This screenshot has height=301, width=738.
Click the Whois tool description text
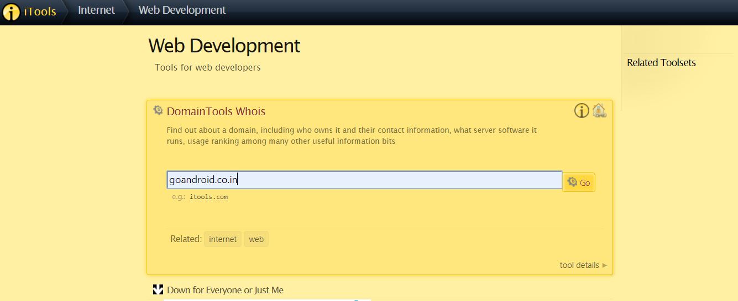pos(352,136)
